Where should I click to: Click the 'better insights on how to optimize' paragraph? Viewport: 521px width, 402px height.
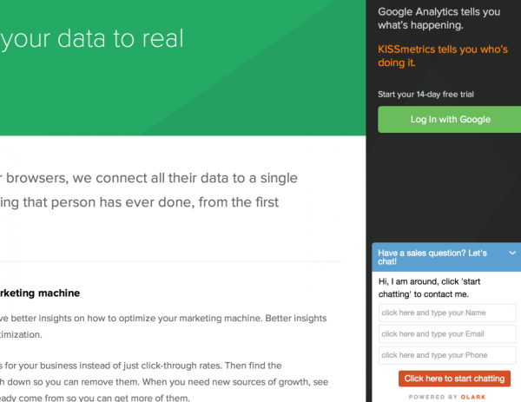(163, 319)
